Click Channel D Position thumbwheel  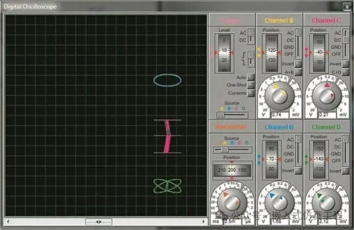click(319, 159)
